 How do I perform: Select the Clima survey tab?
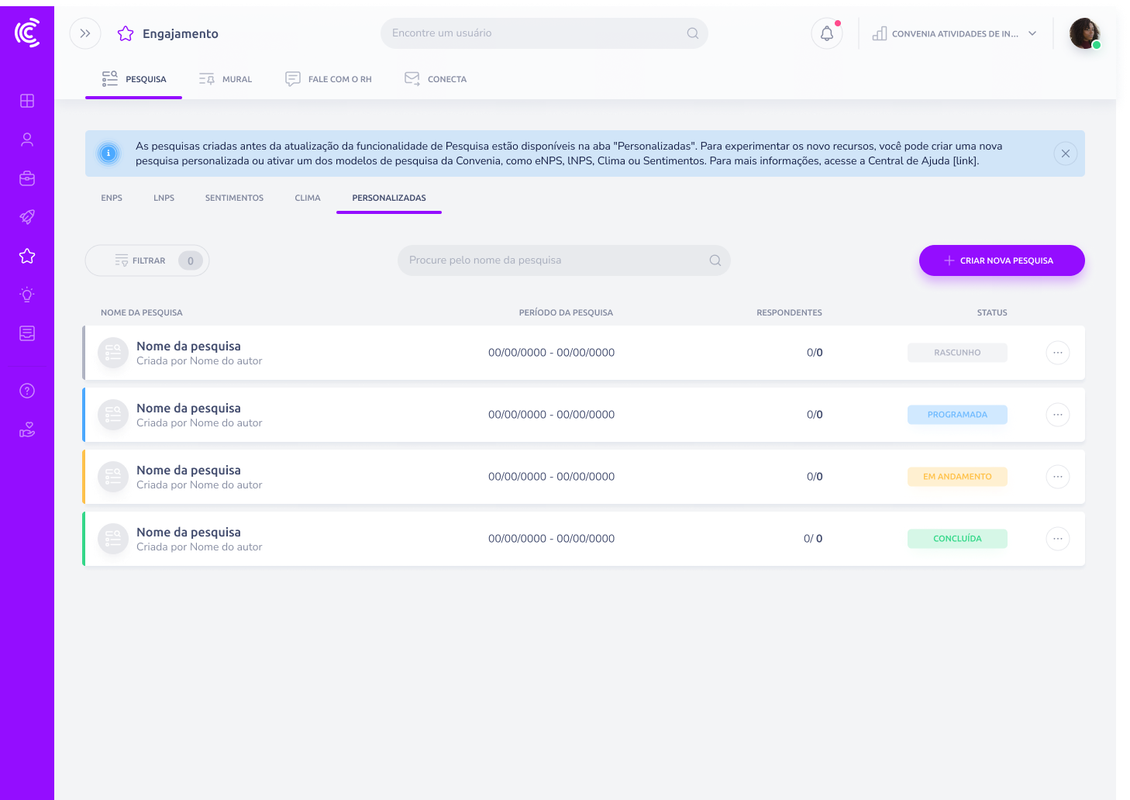point(308,198)
